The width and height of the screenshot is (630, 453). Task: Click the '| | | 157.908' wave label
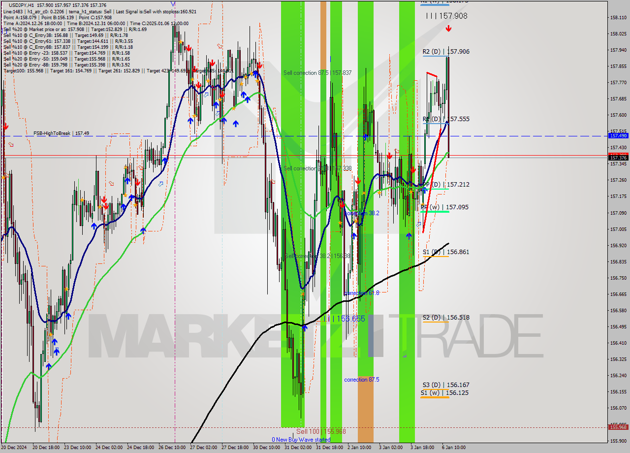(x=447, y=16)
